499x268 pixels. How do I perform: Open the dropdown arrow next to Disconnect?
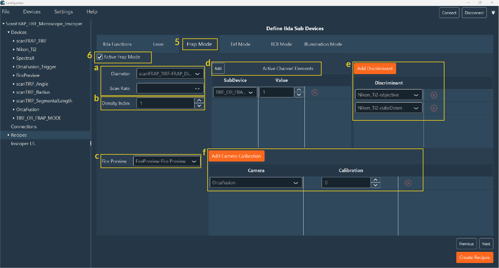493,13
